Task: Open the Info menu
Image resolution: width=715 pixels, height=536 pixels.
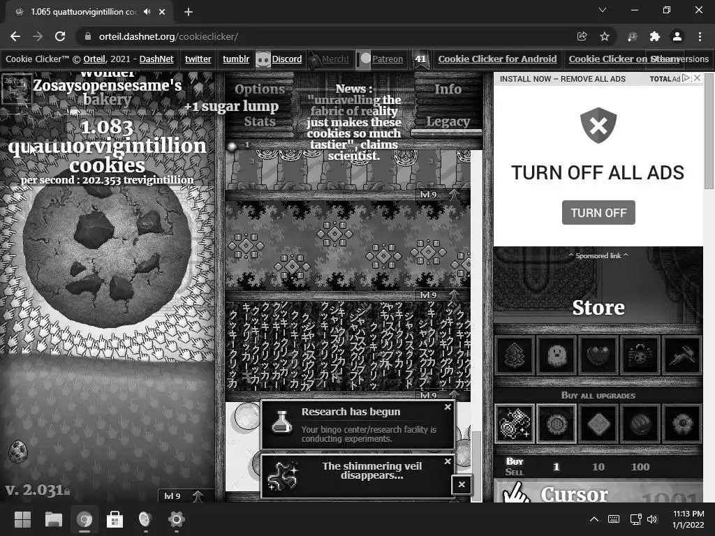Action: pos(448,89)
